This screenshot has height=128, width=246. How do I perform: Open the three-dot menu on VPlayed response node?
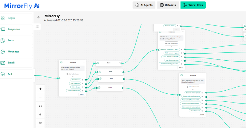pos(84,62)
